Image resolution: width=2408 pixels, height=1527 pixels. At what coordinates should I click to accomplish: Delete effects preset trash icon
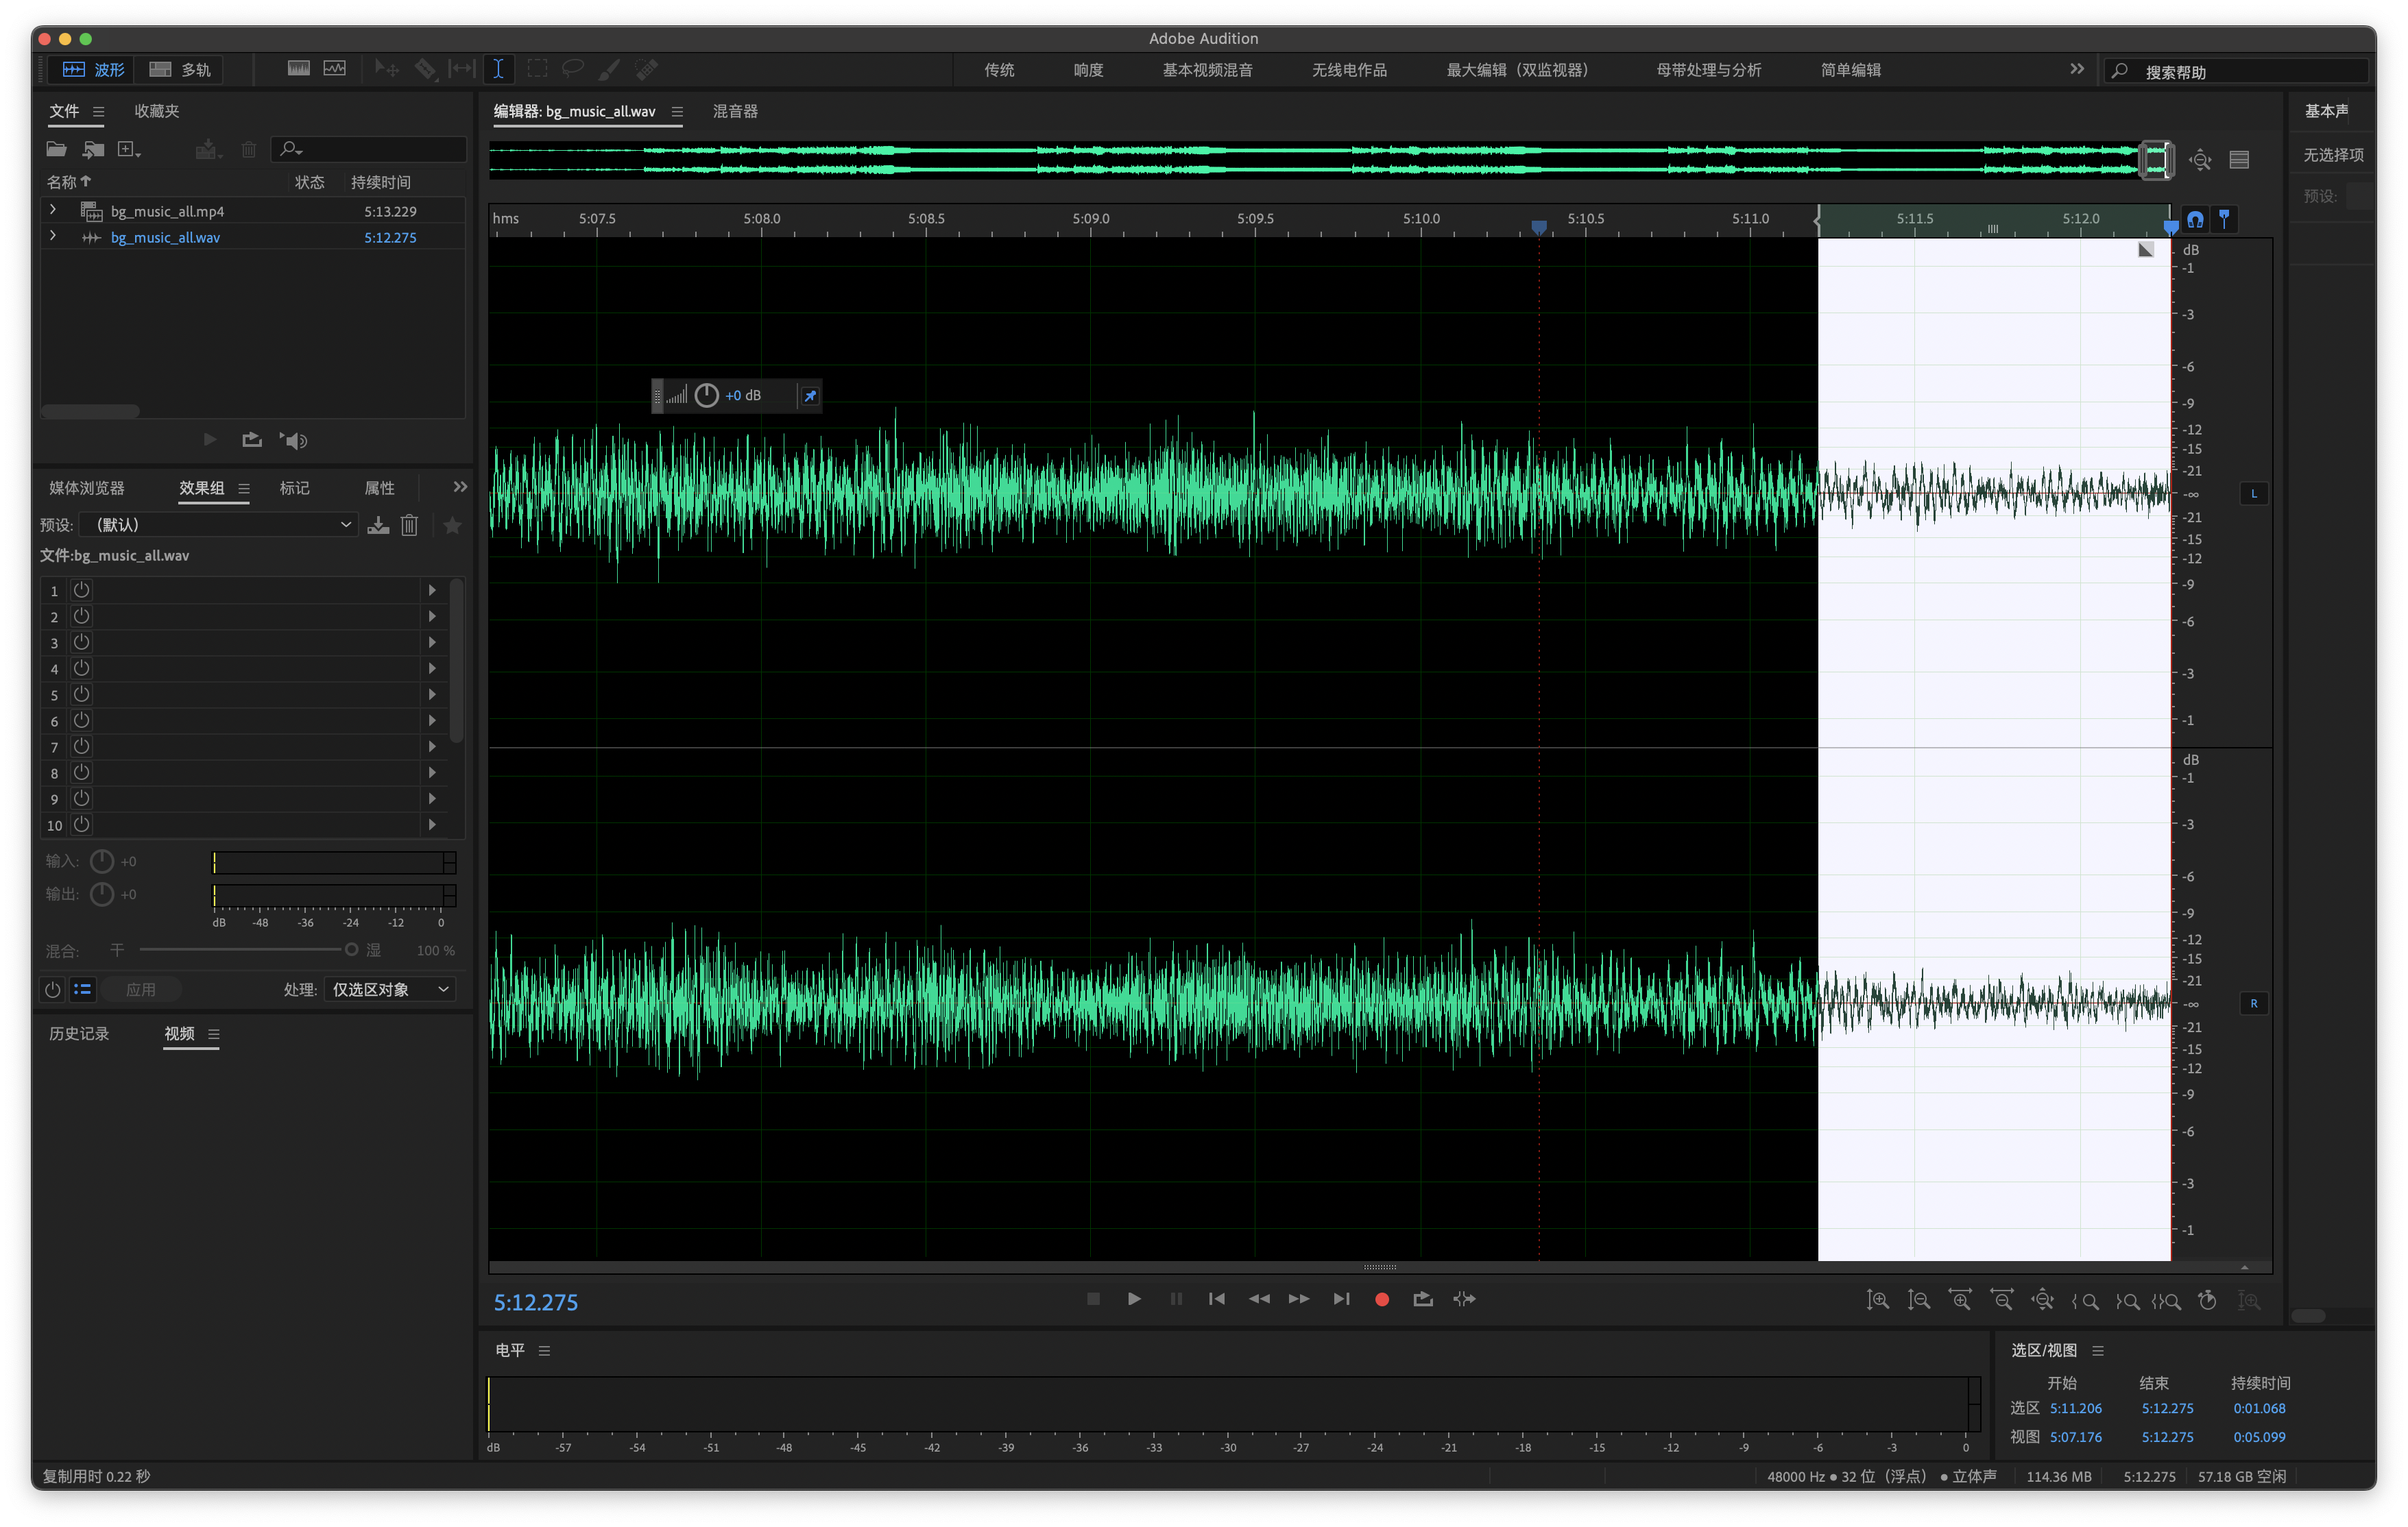410,525
